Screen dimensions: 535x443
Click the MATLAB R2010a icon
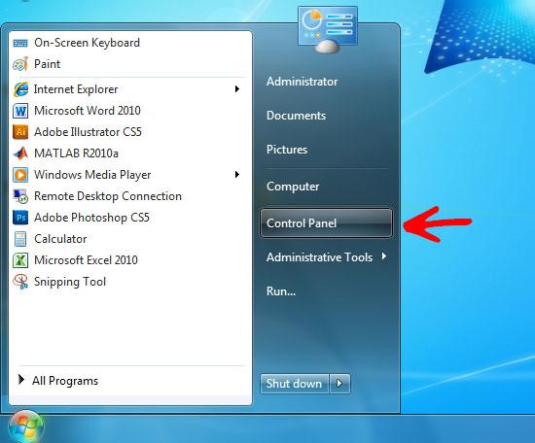(20, 153)
